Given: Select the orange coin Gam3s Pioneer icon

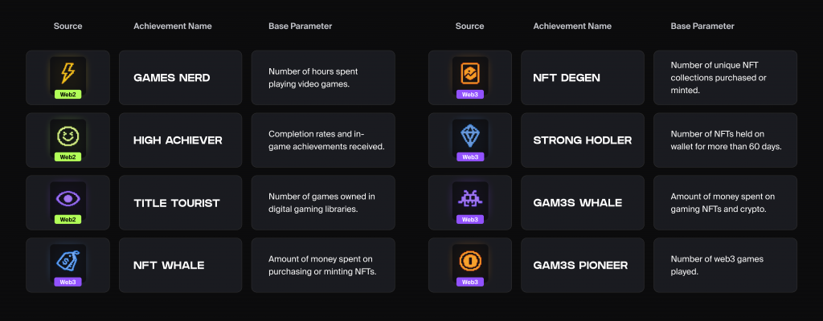Looking at the screenshot, I should pos(469,261).
